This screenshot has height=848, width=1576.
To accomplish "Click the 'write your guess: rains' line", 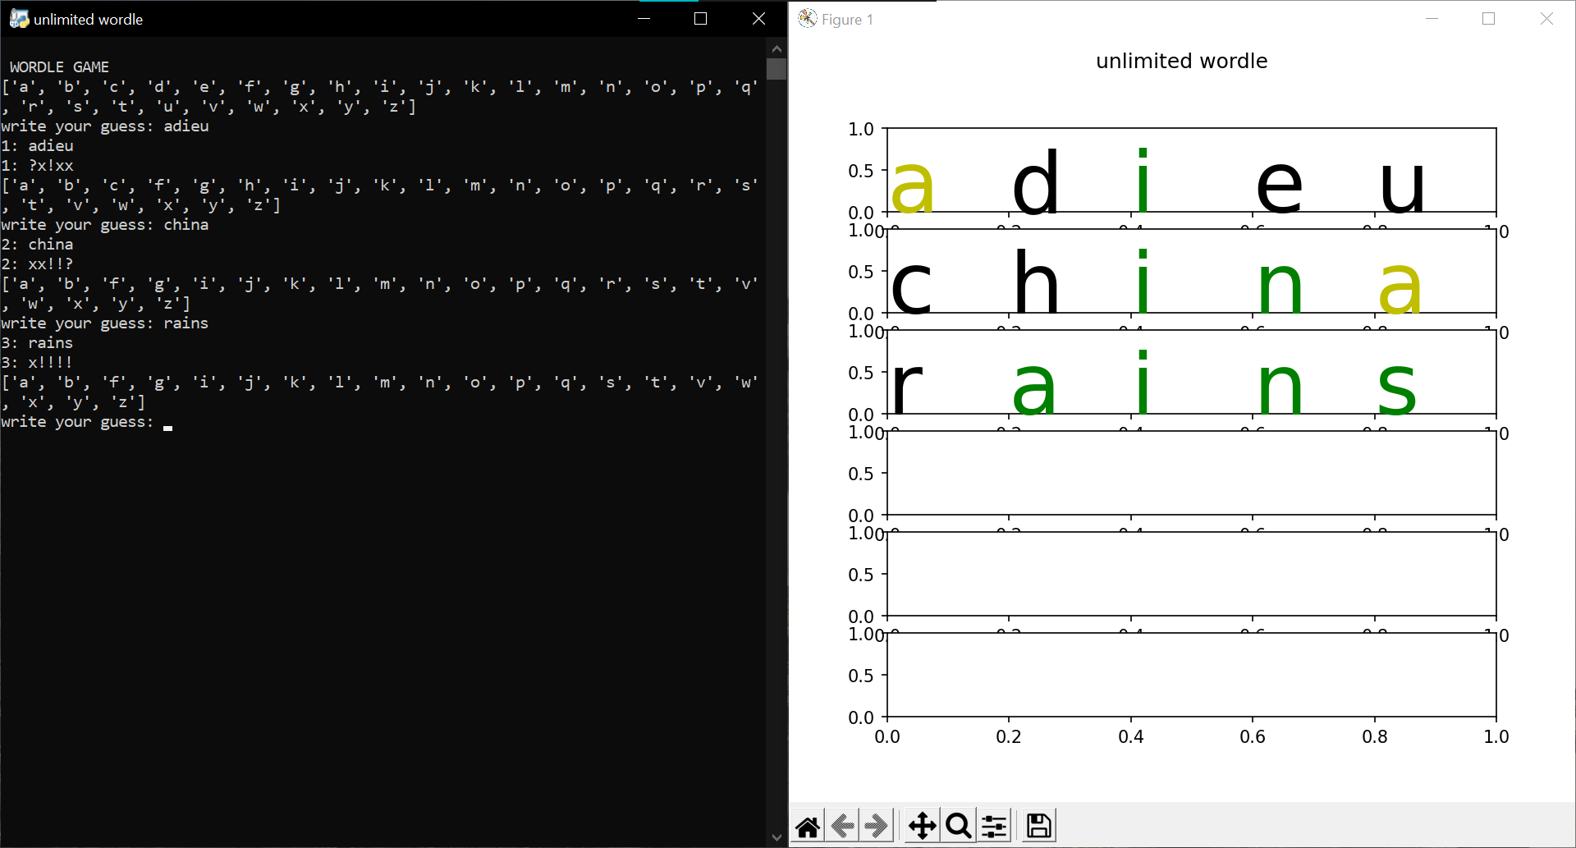I will 105,323.
